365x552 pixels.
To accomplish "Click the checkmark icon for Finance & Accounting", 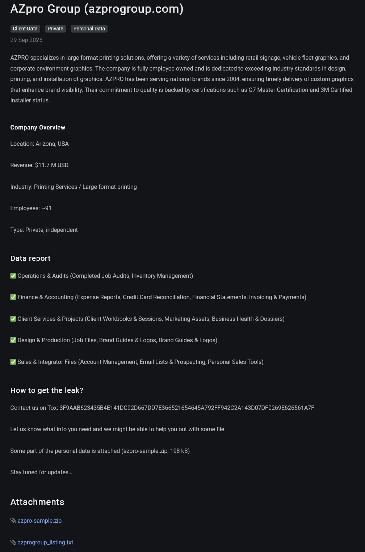I will [x=13, y=297].
